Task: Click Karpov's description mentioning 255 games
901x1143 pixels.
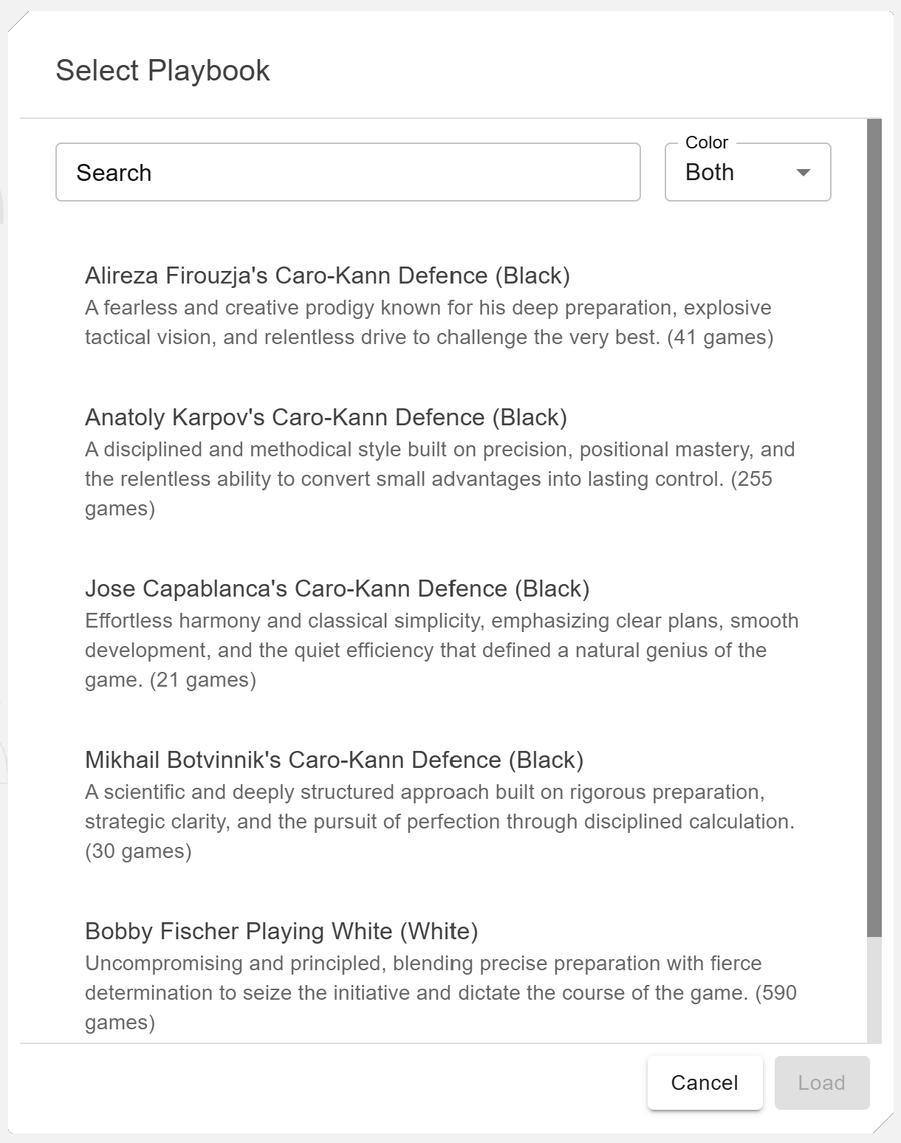Action: (439, 479)
